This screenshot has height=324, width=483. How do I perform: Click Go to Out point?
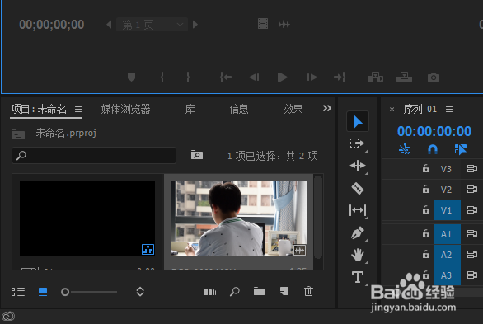[x=340, y=77]
